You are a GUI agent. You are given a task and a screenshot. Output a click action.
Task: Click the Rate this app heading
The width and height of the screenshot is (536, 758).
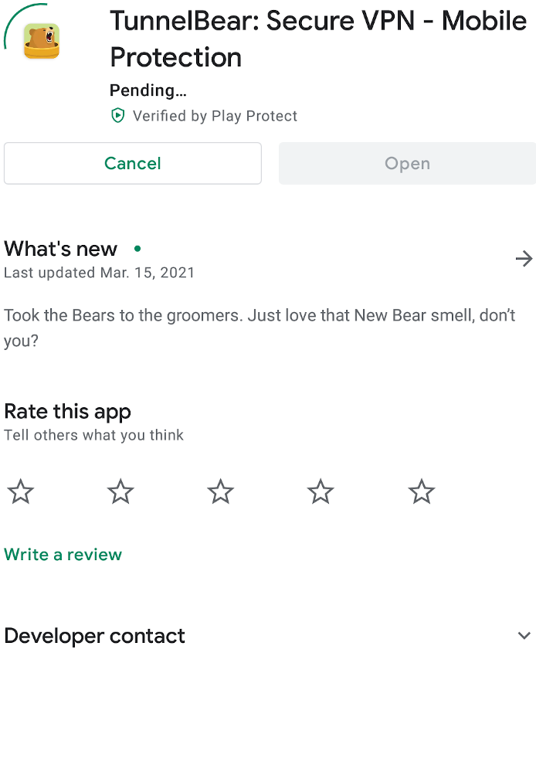tap(68, 412)
